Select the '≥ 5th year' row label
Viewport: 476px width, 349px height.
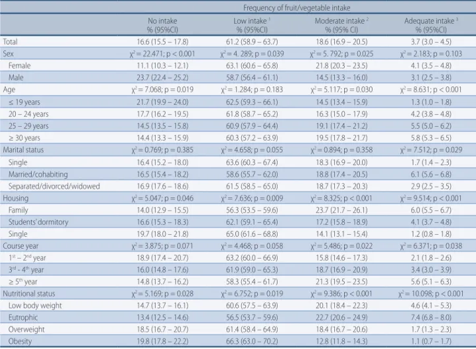[23, 282]
